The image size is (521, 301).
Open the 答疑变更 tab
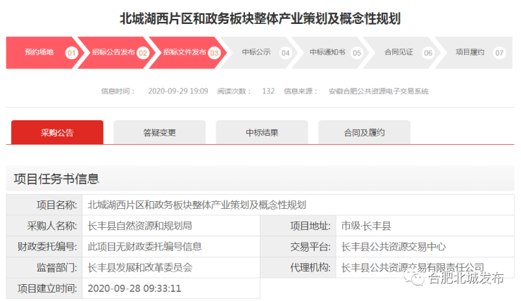click(159, 132)
